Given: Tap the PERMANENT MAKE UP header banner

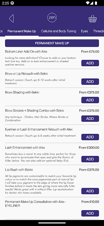Looking at the screenshot, I should 52,43.
